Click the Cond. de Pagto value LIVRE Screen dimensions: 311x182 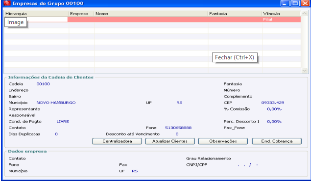(x=63, y=122)
